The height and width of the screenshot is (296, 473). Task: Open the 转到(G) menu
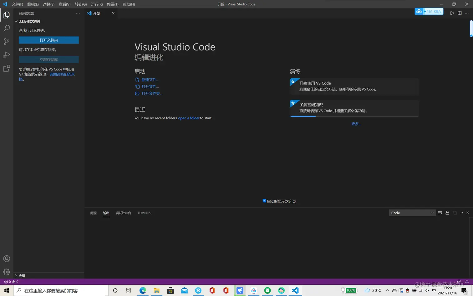[x=81, y=4]
